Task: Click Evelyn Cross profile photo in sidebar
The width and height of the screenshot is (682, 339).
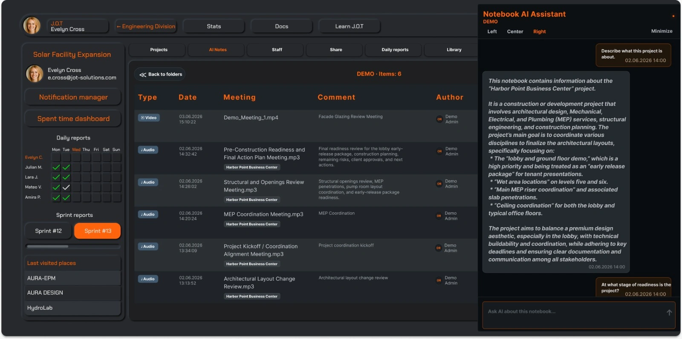Action: coord(35,74)
